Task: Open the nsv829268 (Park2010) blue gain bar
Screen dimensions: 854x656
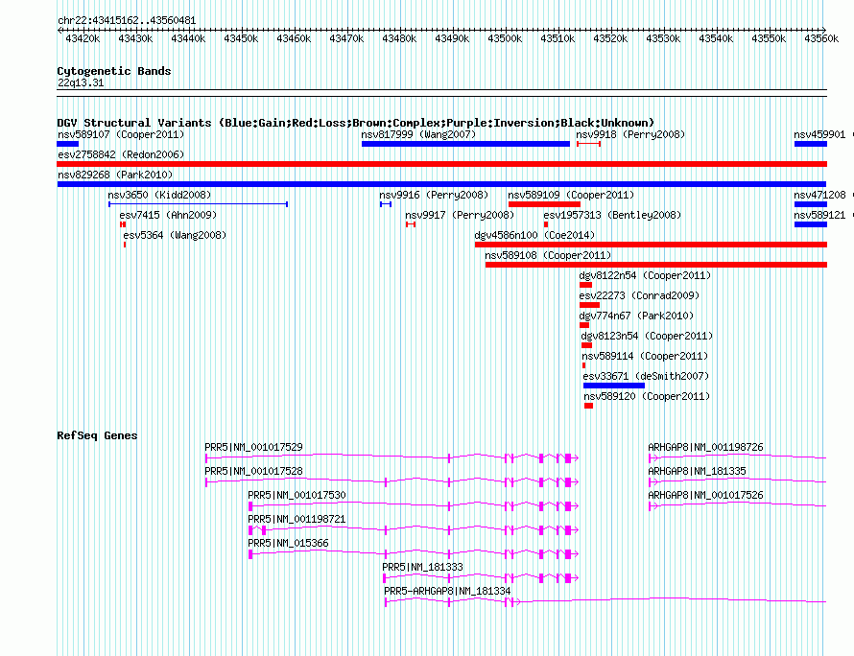Action: pyautogui.click(x=441, y=184)
